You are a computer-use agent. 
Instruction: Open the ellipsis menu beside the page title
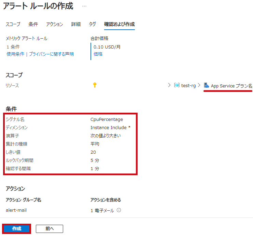pos(84,6)
